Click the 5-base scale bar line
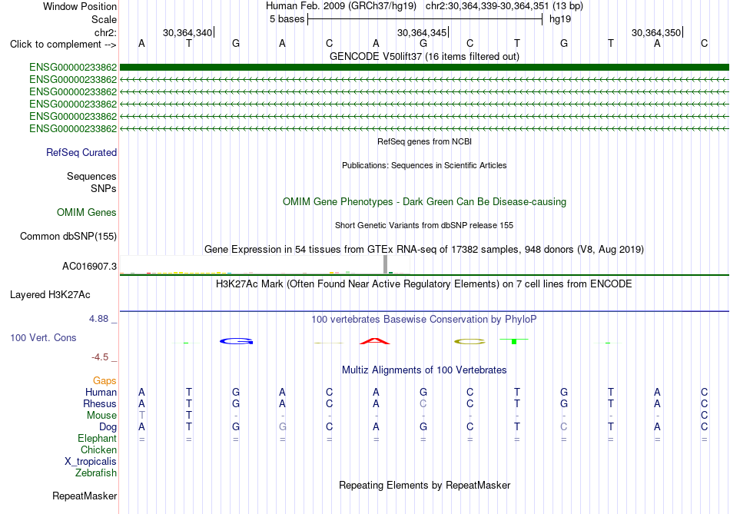This screenshot has width=730, height=514. (425, 19)
